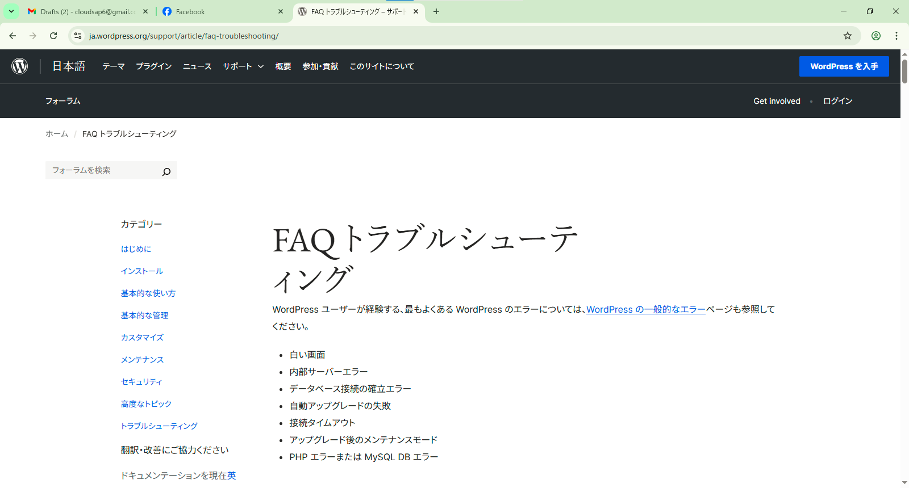Viewport: 909px width, 488px height.
Task: Open the プラグイン menu item
Action: tap(154, 66)
